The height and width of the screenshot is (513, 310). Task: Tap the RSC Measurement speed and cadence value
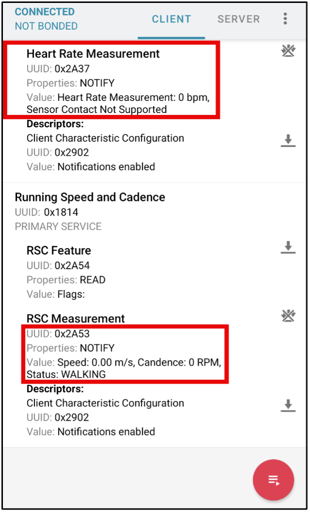click(x=138, y=363)
